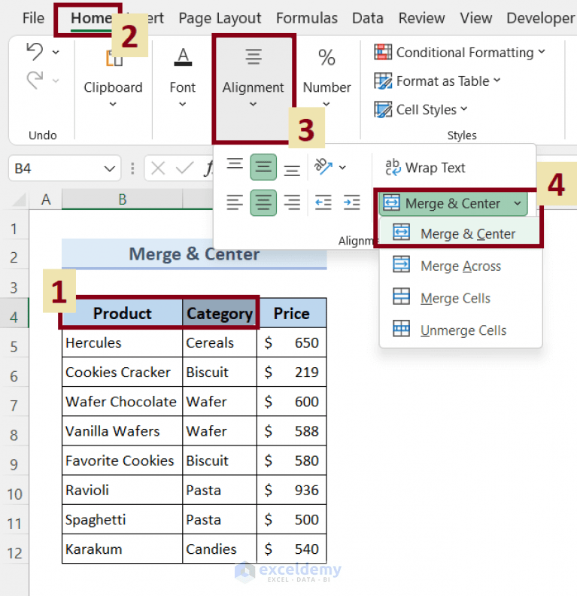577x596 pixels.
Task: Open the Undo history dropdown arrow
Action: coord(56,52)
